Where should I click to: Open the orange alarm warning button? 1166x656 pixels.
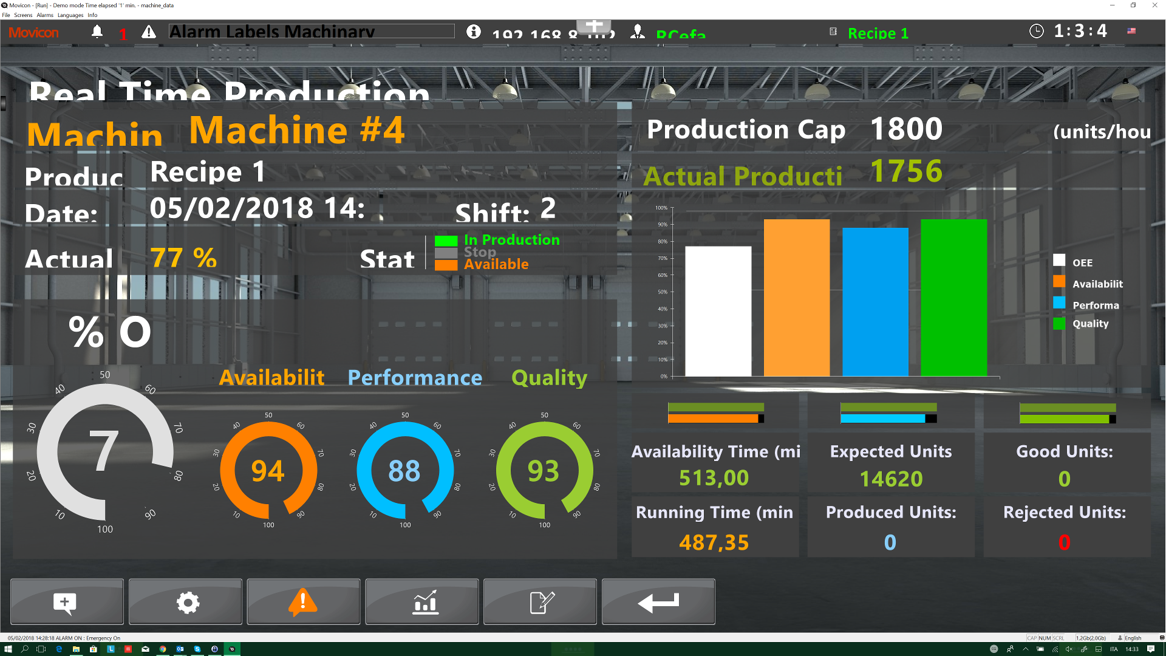pos(303,602)
